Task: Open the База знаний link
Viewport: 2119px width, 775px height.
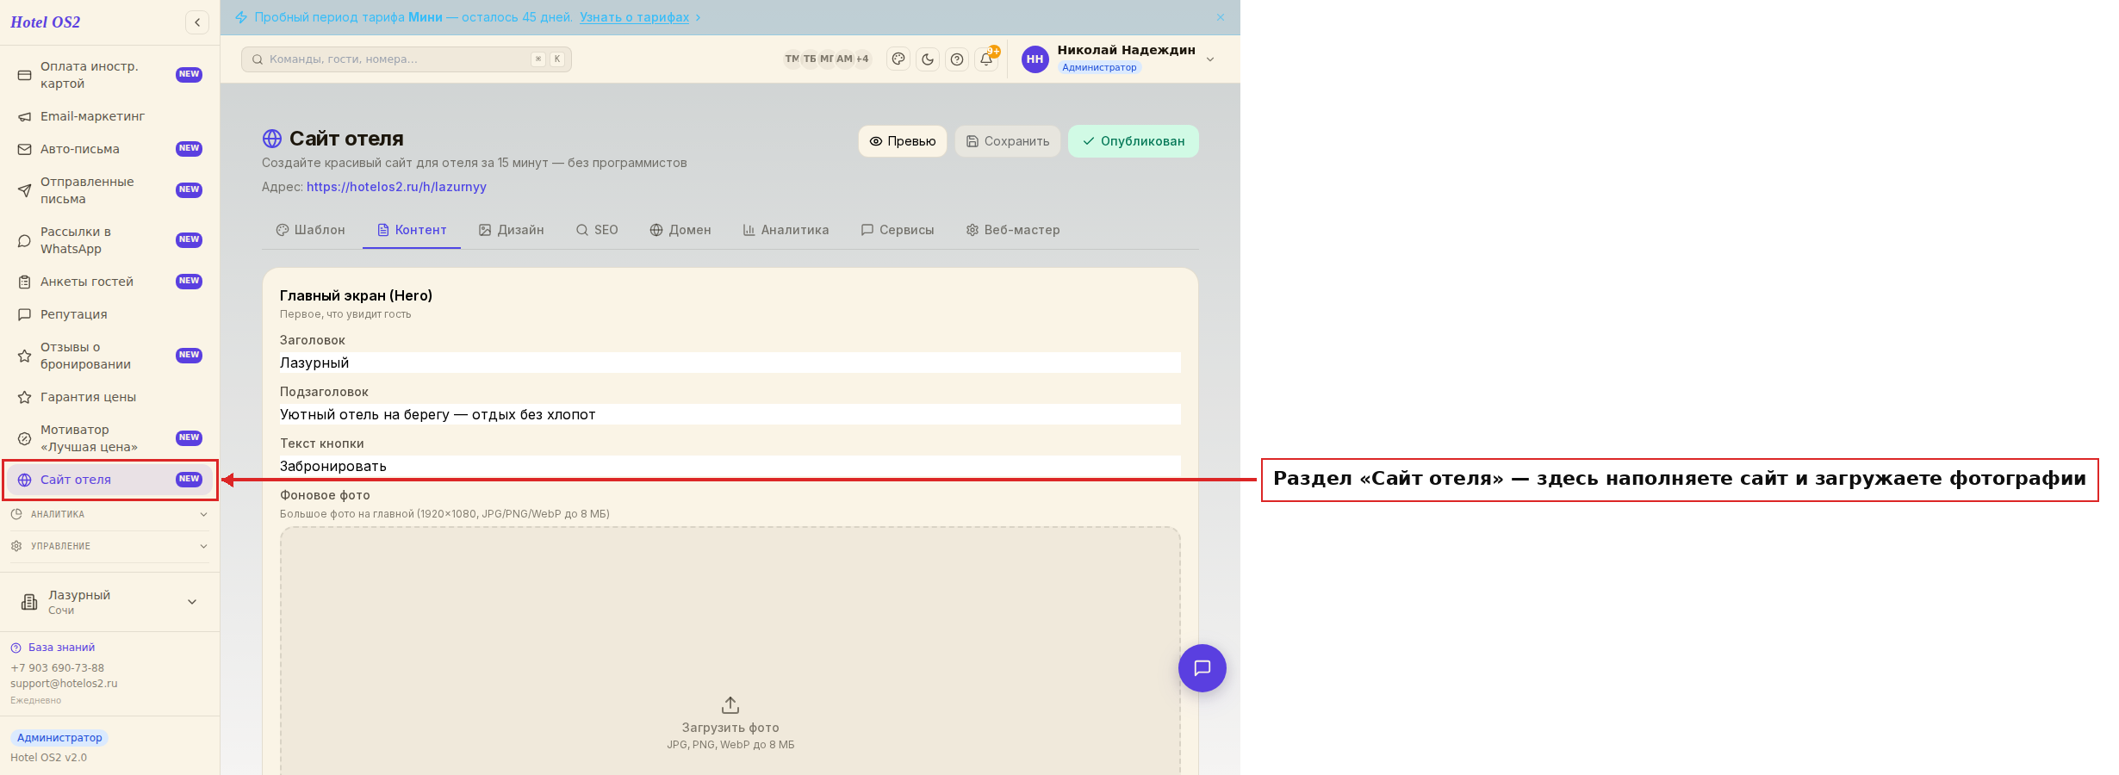Action: coord(53,648)
